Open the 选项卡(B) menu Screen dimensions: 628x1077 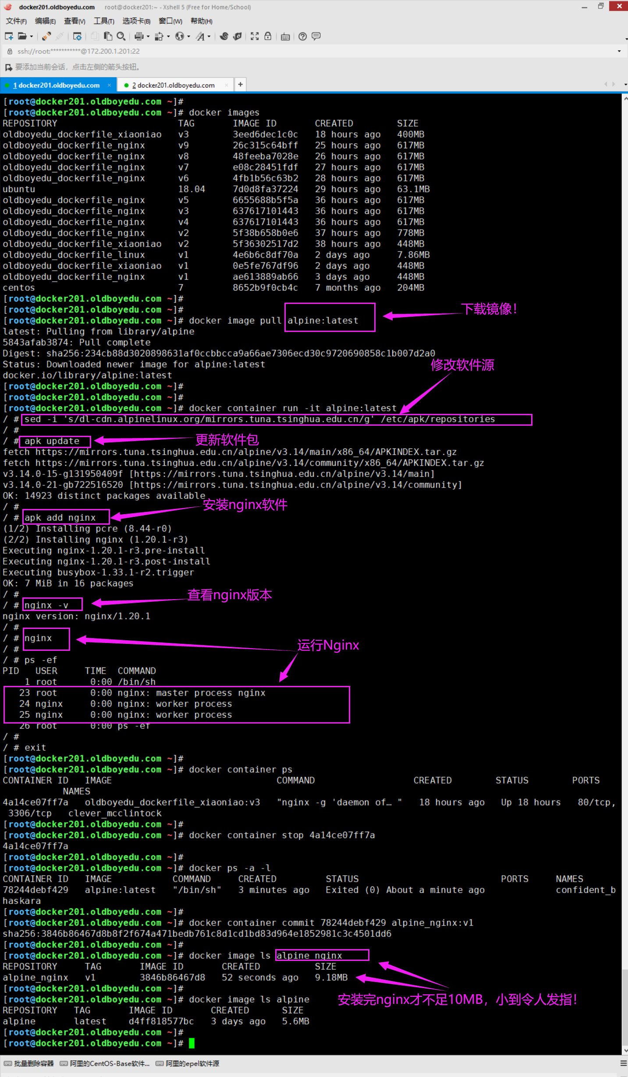pos(136,21)
